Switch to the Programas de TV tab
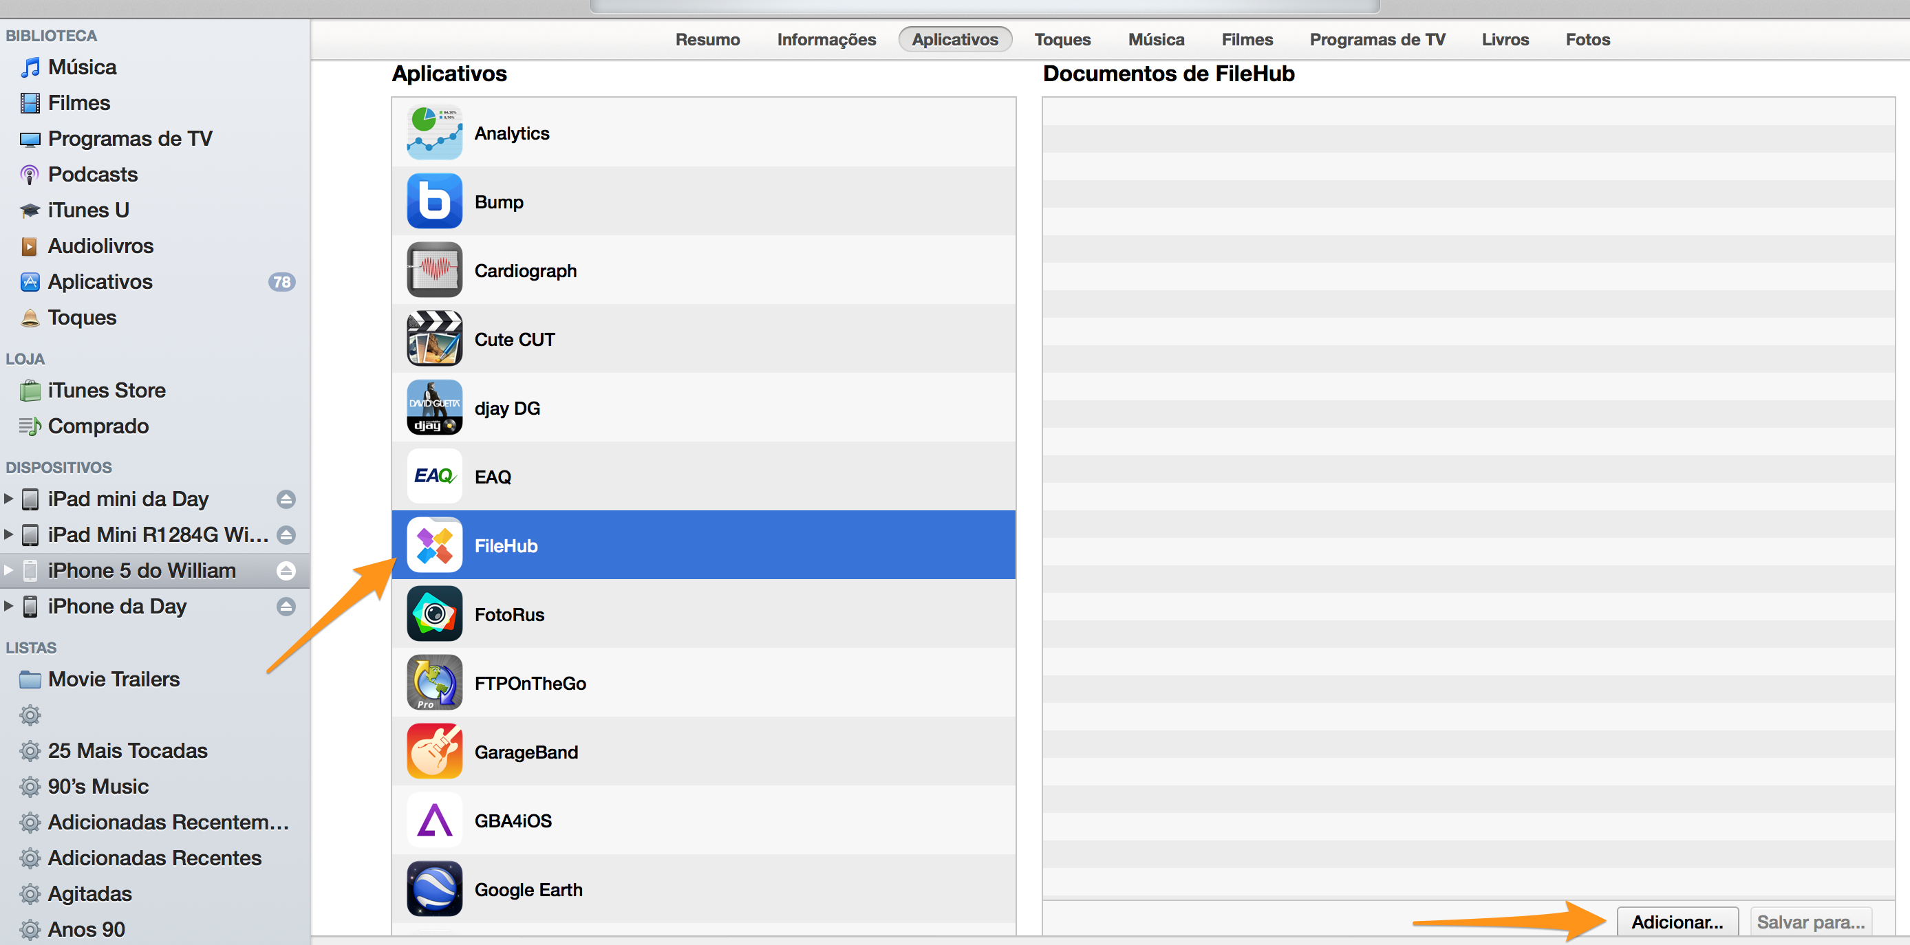Viewport: 1910px width, 945px height. pyautogui.click(x=1377, y=39)
